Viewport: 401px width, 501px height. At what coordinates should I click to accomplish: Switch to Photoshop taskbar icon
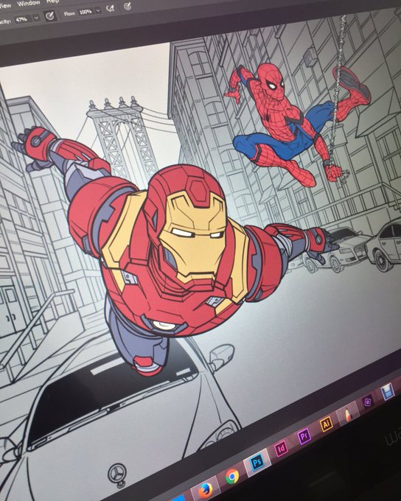(257, 462)
